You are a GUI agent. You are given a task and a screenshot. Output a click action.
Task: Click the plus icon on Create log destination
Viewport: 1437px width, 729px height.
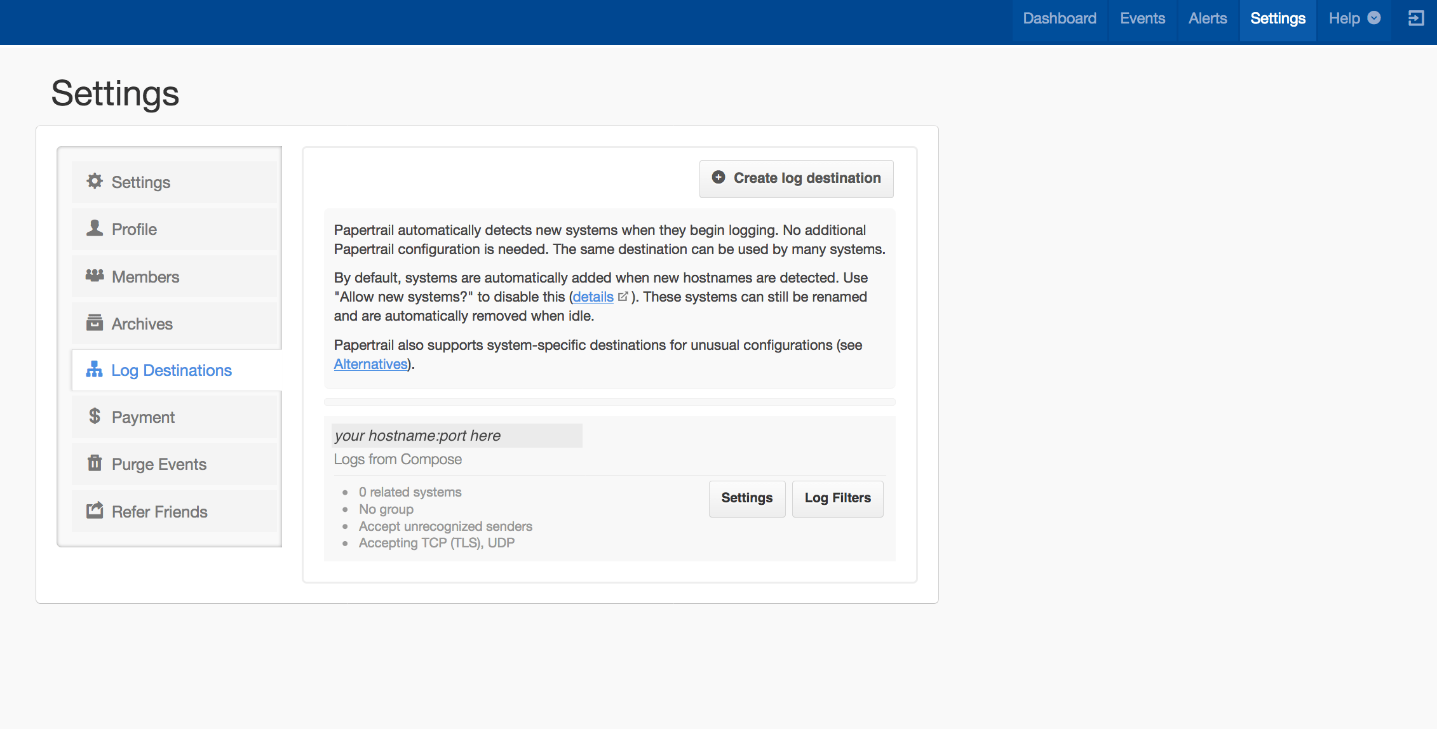(718, 178)
